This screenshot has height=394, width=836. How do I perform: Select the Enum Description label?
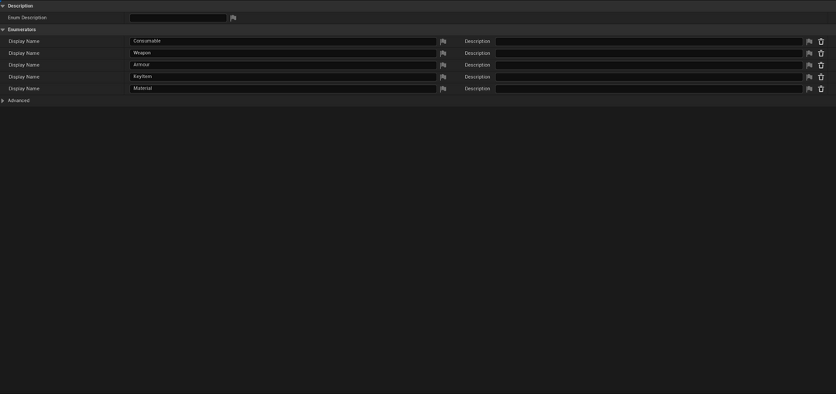coord(27,18)
